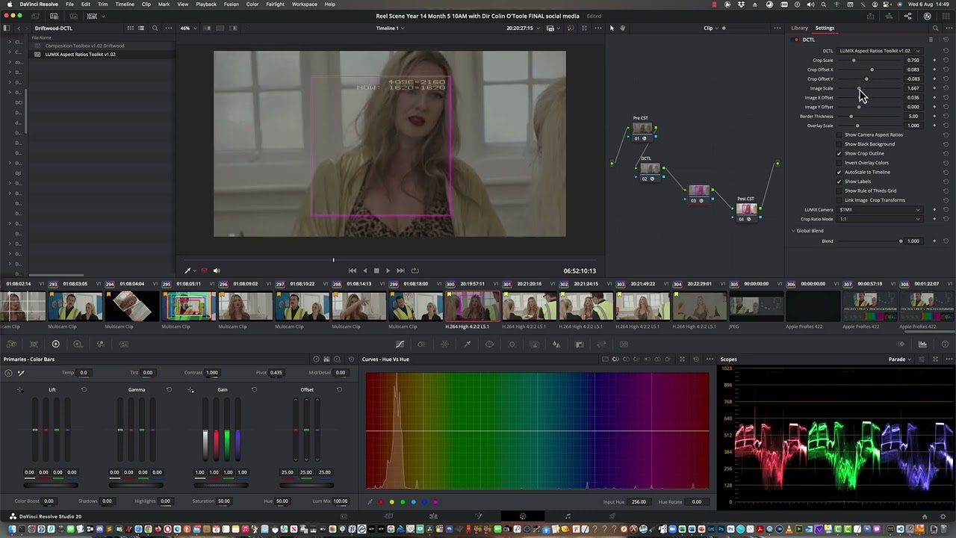
Task: Open the Tracker palette icon
Action: [512, 344]
